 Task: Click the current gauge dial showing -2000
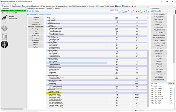(x=4, y=44)
